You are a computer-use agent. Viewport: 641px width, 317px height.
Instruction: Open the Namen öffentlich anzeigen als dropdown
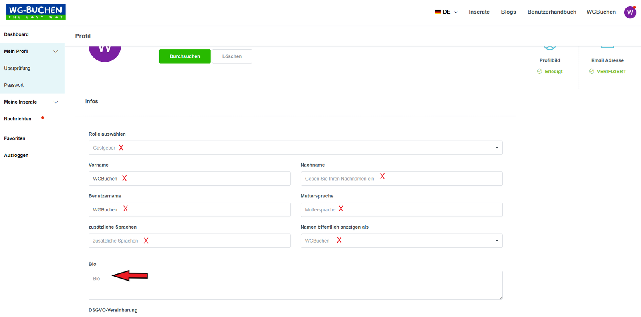[401, 241]
